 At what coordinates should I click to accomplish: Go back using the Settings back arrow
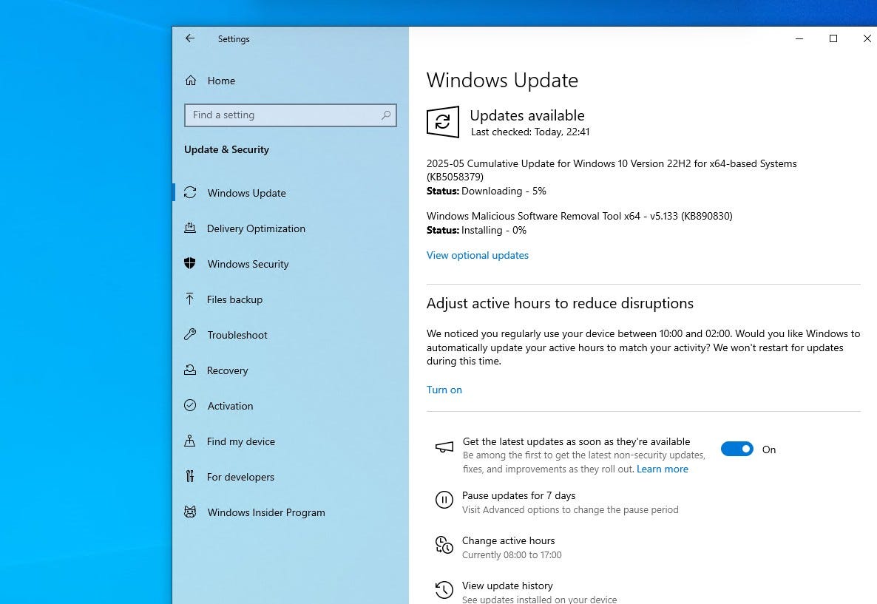click(190, 38)
